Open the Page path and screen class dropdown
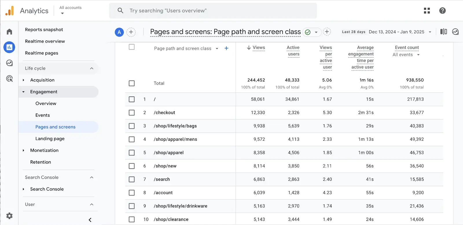463x225 pixels. [217, 49]
